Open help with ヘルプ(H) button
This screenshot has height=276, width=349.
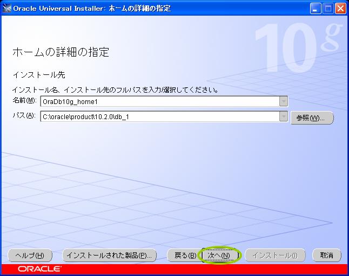pos(30,256)
